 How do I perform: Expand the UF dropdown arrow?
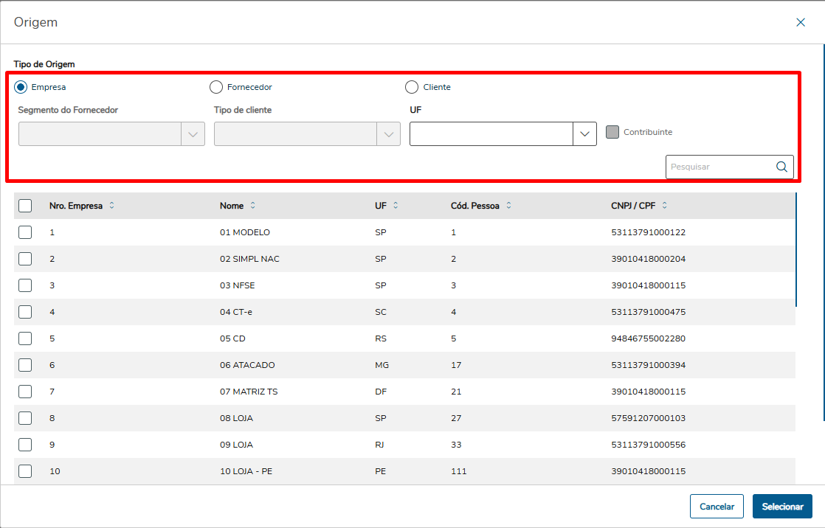click(x=584, y=134)
